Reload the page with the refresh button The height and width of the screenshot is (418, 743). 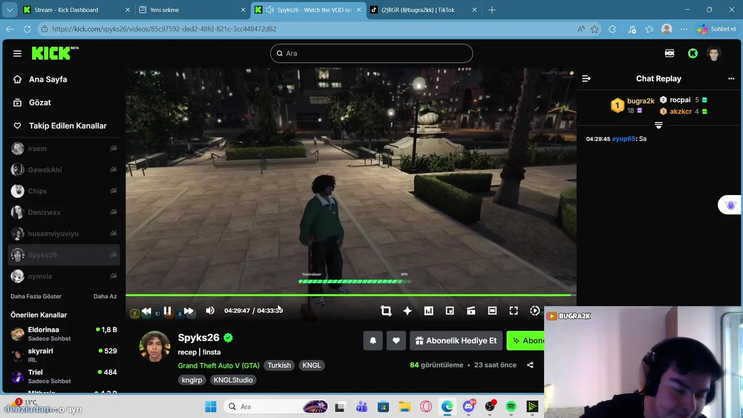pos(27,29)
